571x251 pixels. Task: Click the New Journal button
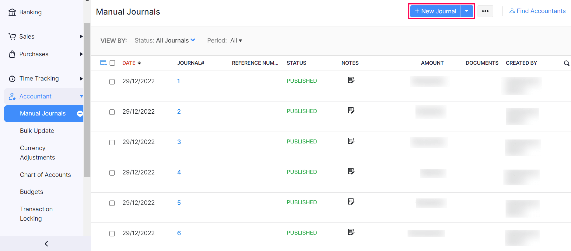(435, 11)
